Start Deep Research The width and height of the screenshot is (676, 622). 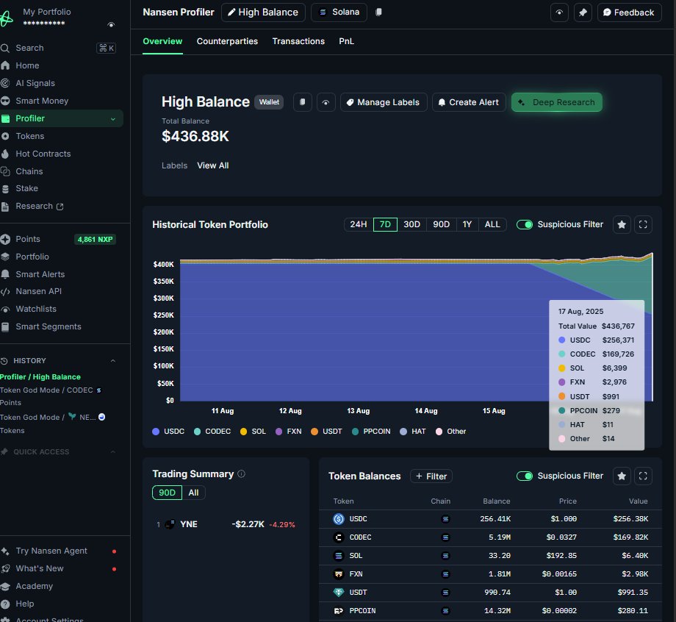click(x=556, y=102)
